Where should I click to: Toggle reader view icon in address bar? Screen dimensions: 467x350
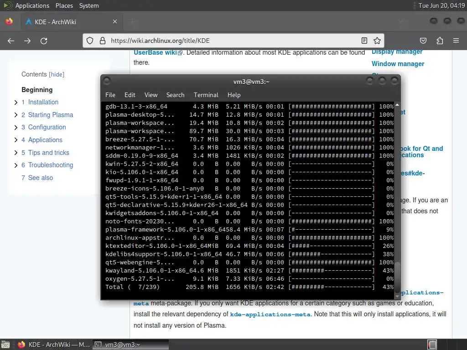(x=364, y=41)
